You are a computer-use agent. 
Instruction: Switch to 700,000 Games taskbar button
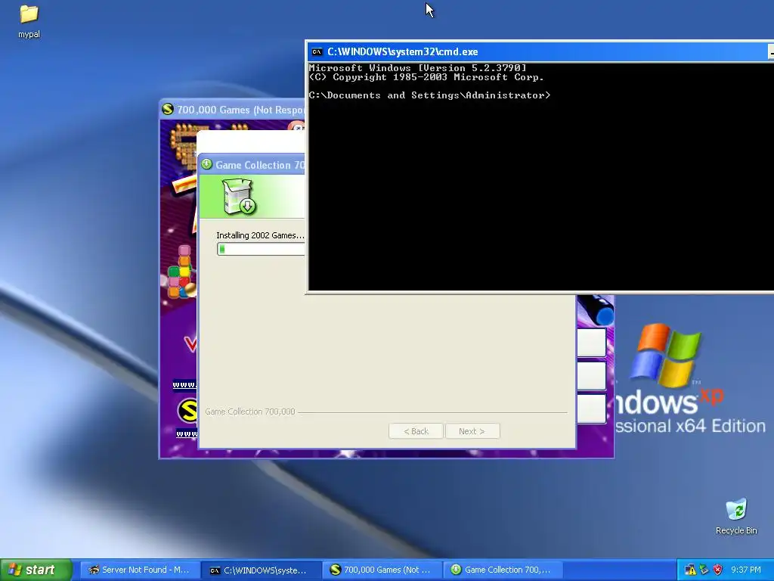382,570
